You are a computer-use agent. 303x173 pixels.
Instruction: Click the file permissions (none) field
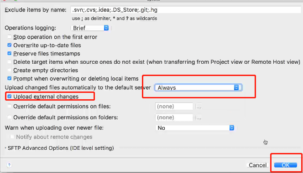(174, 107)
